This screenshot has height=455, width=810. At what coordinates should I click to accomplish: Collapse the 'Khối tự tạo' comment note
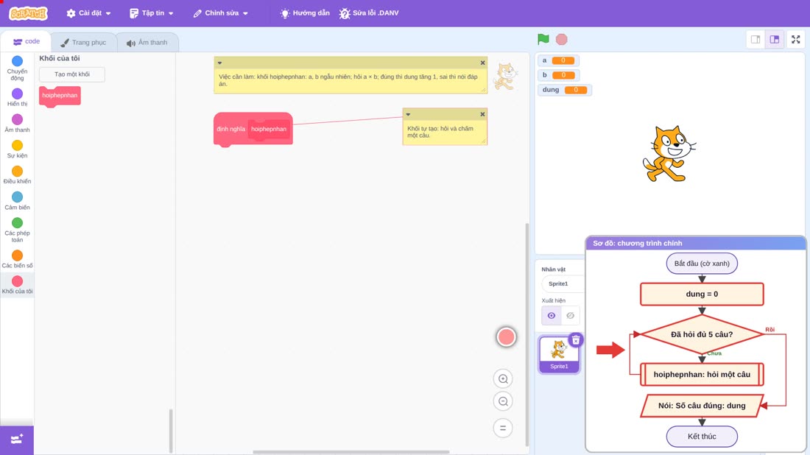408,114
